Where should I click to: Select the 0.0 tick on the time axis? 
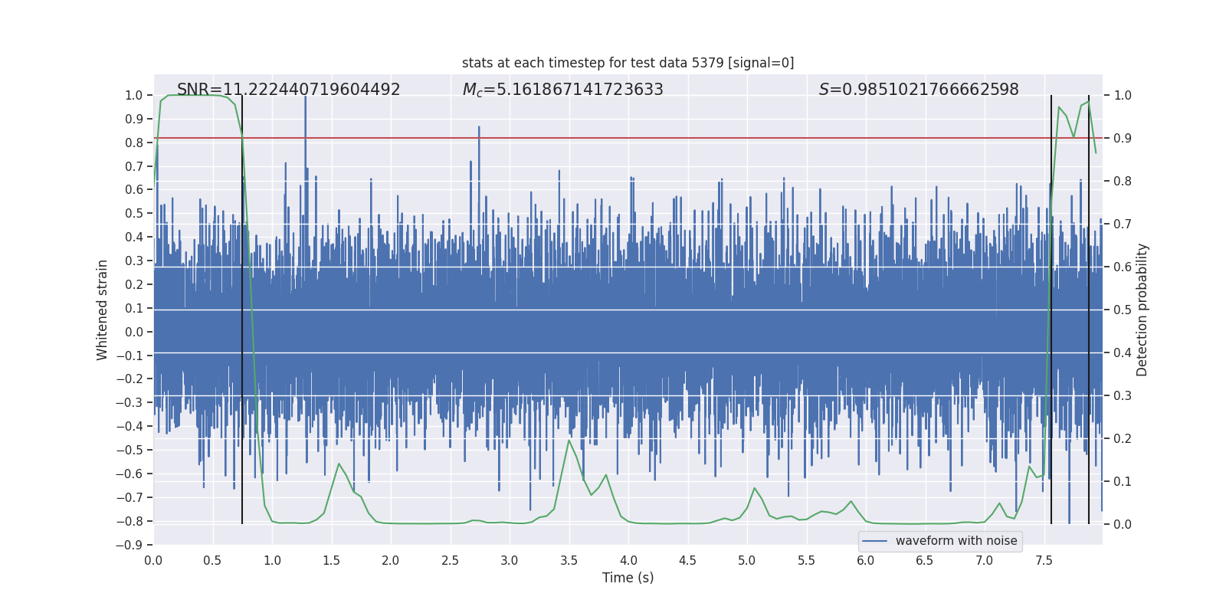tap(153, 561)
